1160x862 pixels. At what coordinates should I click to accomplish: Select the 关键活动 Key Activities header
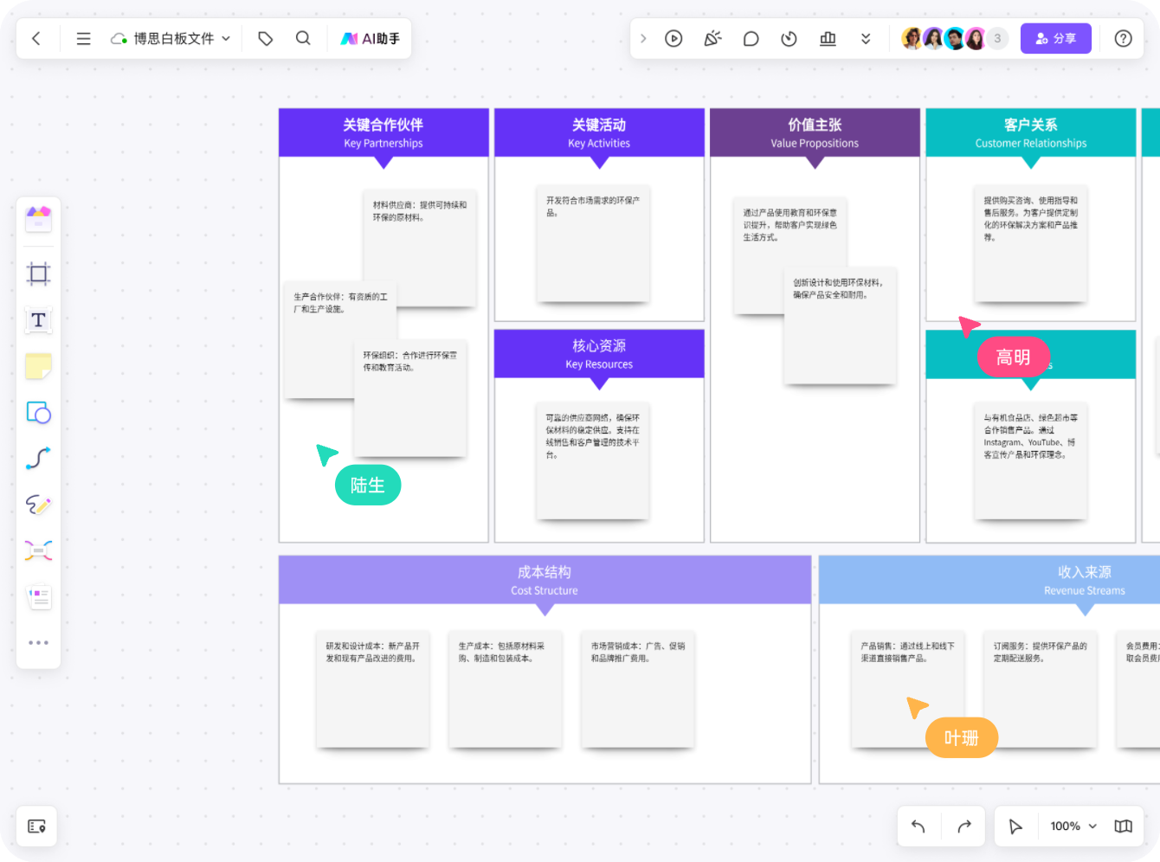[599, 132]
